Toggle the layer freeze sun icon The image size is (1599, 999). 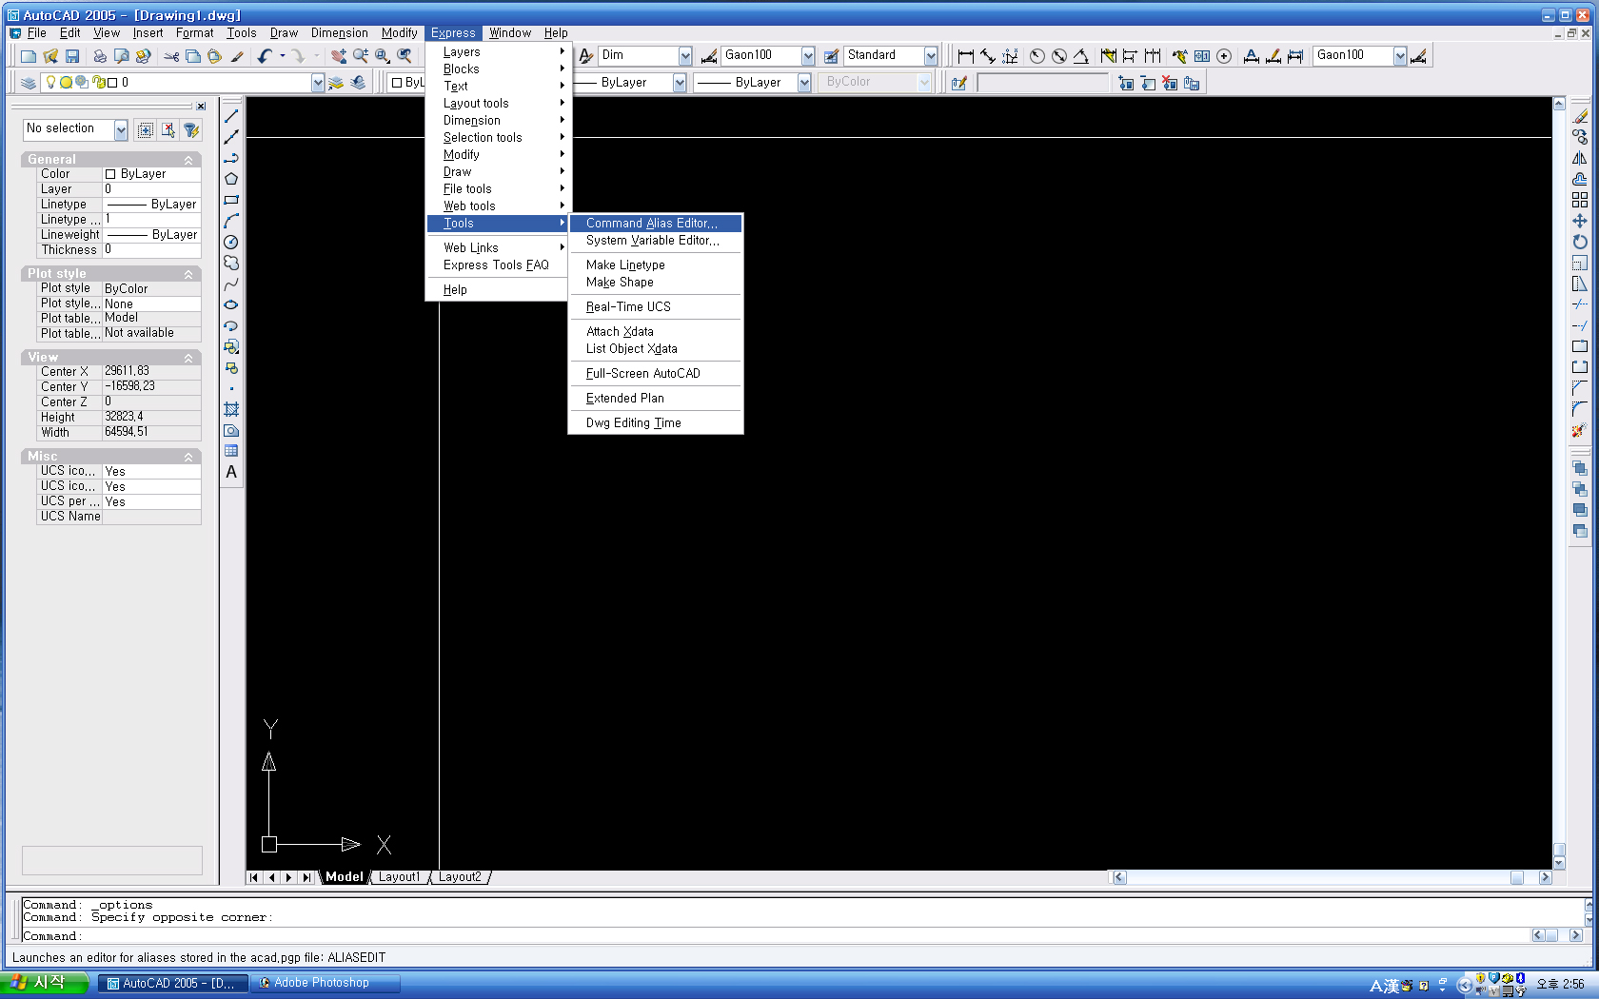(67, 83)
